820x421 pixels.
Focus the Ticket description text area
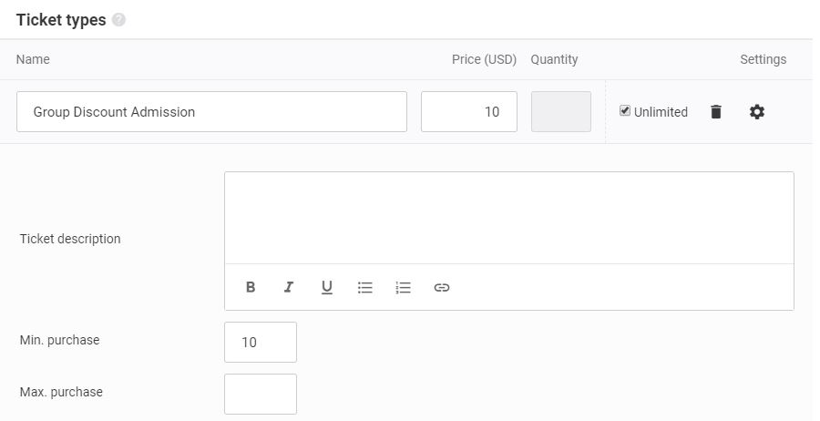pyautogui.click(x=509, y=218)
